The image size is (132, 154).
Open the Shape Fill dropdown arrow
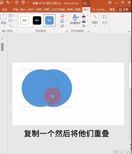[x=66, y=16]
